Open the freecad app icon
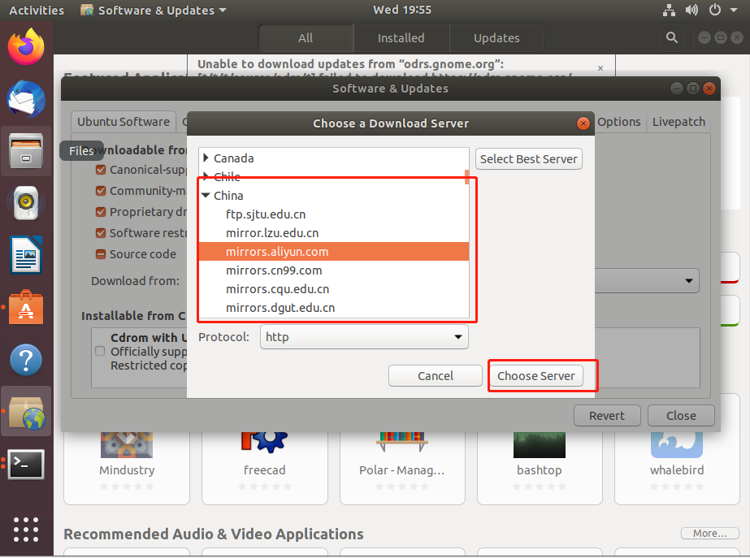The width and height of the screenshot is (750, 558). pyautogui.click(x=265, y=443)
